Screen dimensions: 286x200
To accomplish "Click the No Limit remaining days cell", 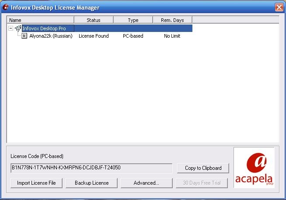I will [x=172, y=36].
